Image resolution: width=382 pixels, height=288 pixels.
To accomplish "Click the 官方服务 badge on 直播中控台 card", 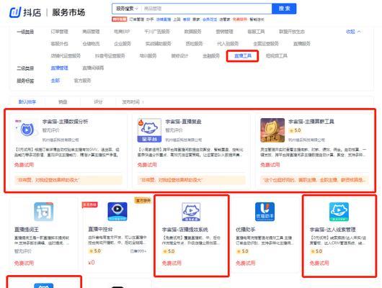I will click(x=143, y=200).
